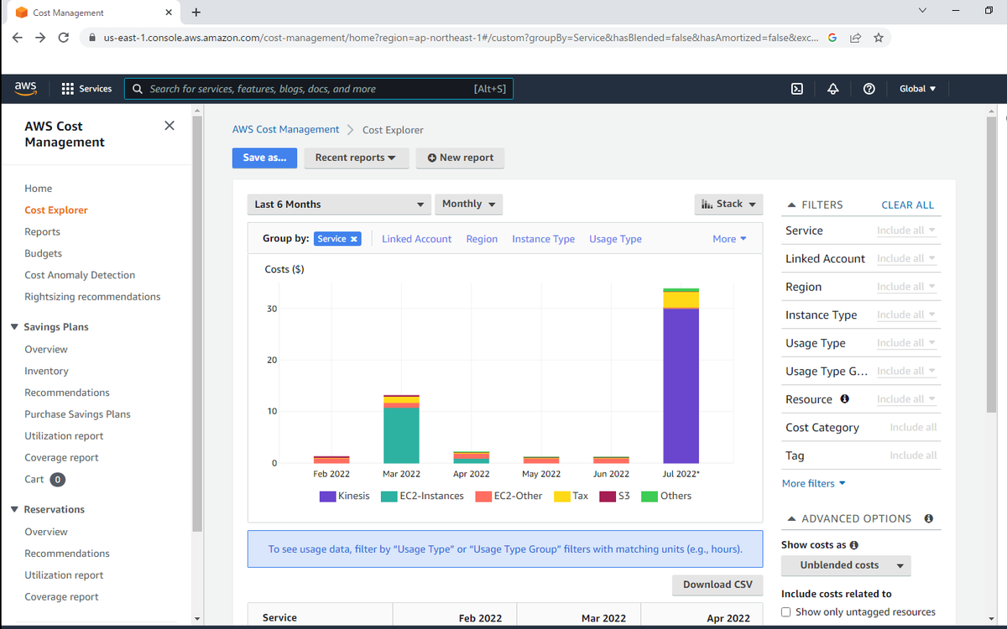Click the sidebar vertical scrollbar
The image size is (1007, 629).
(x=197, y=323)
